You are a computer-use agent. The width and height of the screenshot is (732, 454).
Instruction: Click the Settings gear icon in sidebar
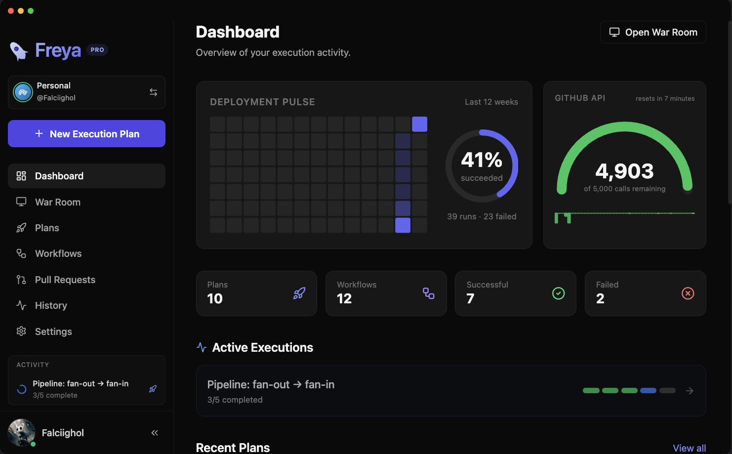(x=21, y=331)
